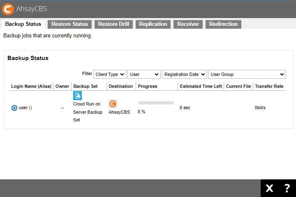Open the Registration Date filter dropdown
Image resolution: width=296 pixels, height=197 pixels.
(184, 74)
